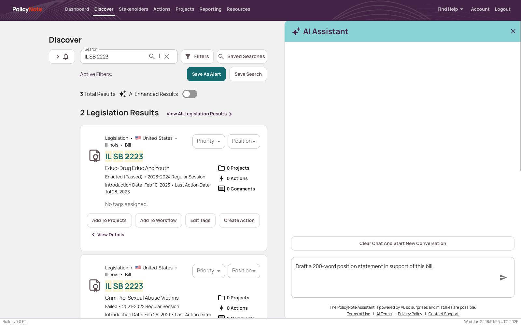The image size is (521, 325).
Task: Click the Actions lightning icon on the first bill
Action: [x=221, y=178]
